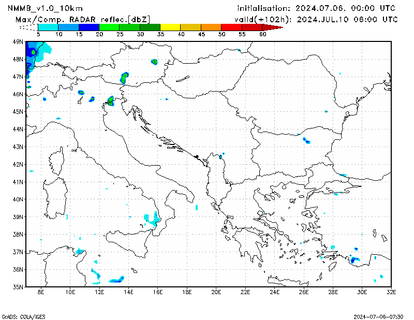Click the 35N latitude axis label
Image resolution: width=414 pixels, height=320 pixels.
(x=18, y=287)
